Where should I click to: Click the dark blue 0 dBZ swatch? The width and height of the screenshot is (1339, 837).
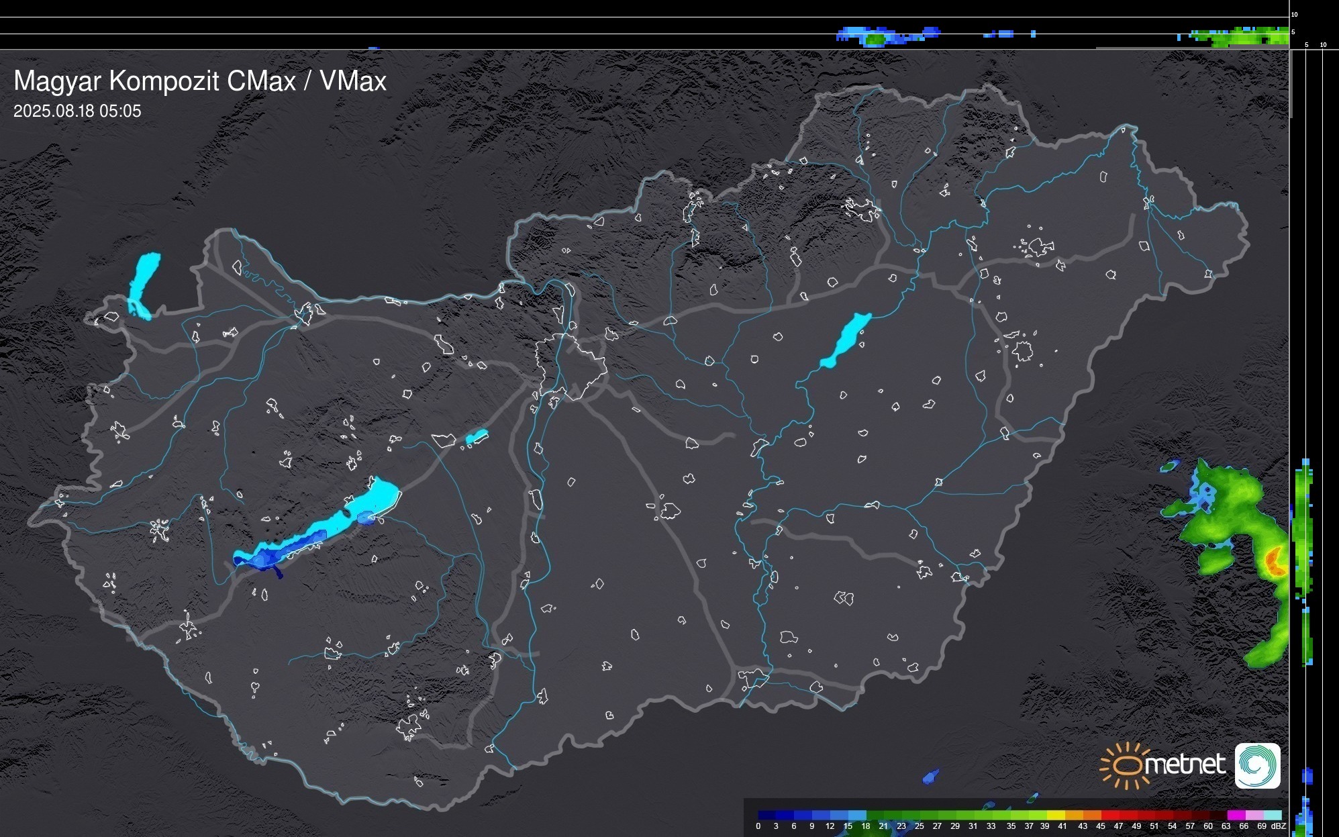767,816
